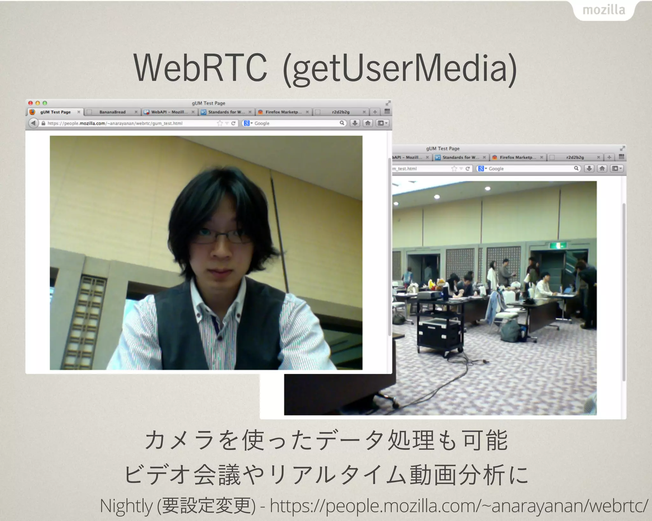652x521 pixels.
Task: Click search magnifier in front window's search box
Action: pos(342,123)
